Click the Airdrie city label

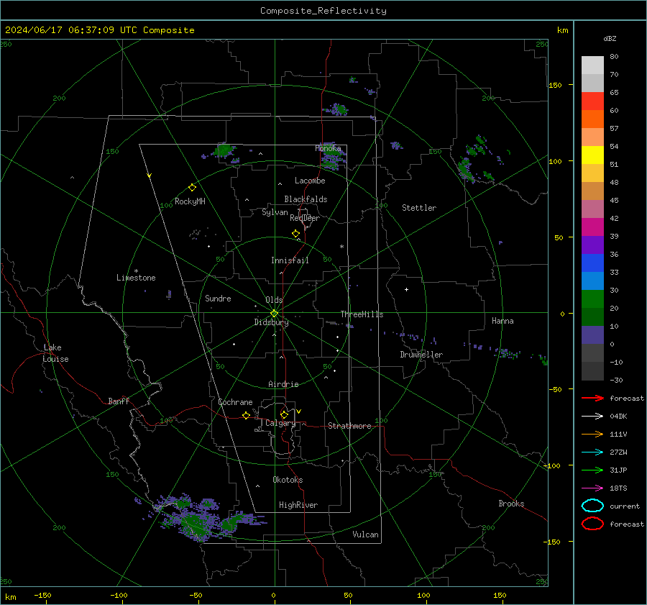coord(283,384)
